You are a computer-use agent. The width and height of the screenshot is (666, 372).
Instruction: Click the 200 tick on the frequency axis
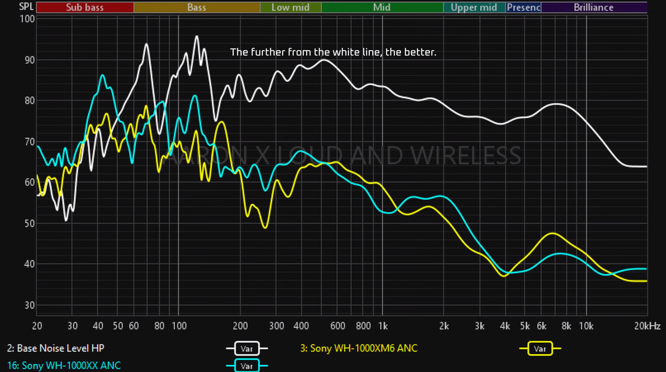click(240, 326)
